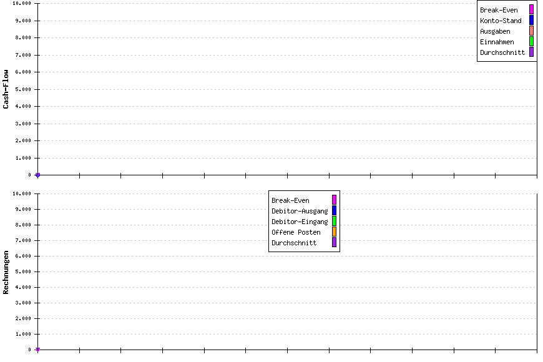Select the blue Debitor-Ausgang legend swatch

tap(334, 210)
